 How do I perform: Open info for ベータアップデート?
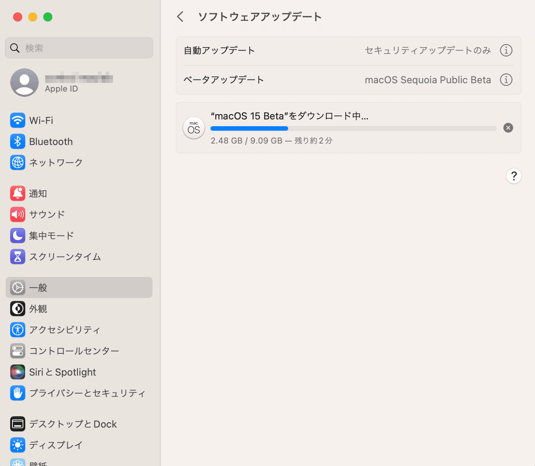pos(506,79)
